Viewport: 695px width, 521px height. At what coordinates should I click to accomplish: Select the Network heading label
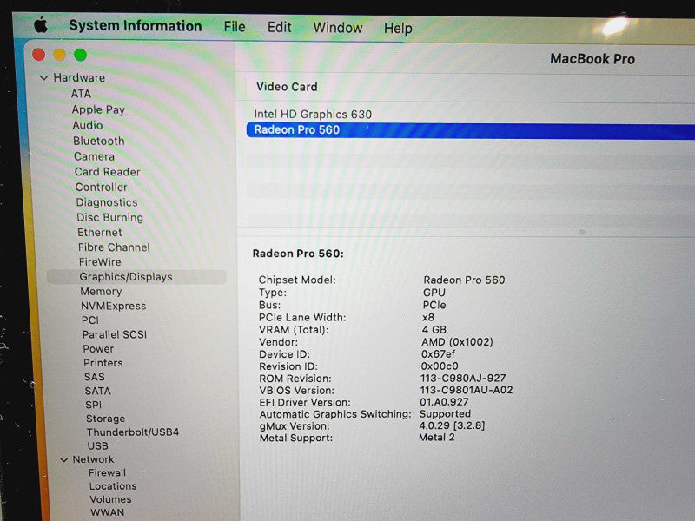coord(94,459)
